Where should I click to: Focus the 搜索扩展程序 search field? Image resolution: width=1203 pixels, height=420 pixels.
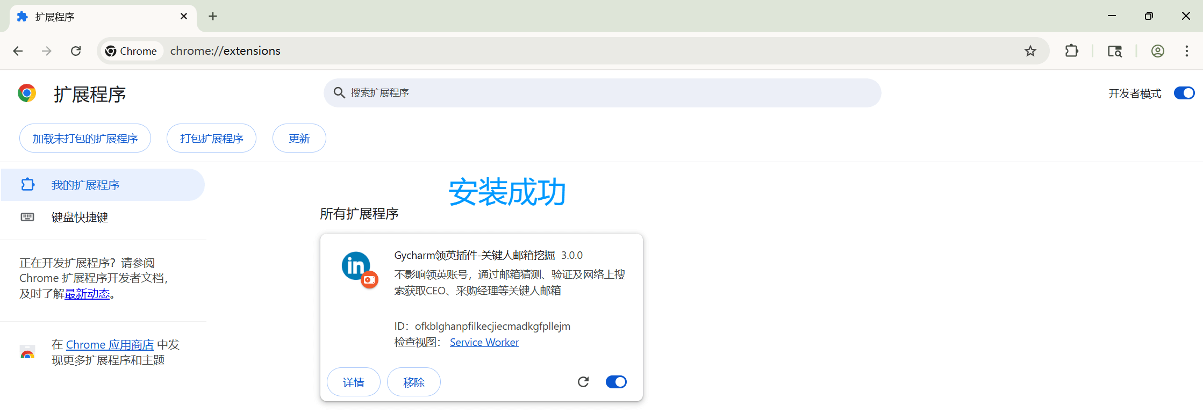[602, 93]
